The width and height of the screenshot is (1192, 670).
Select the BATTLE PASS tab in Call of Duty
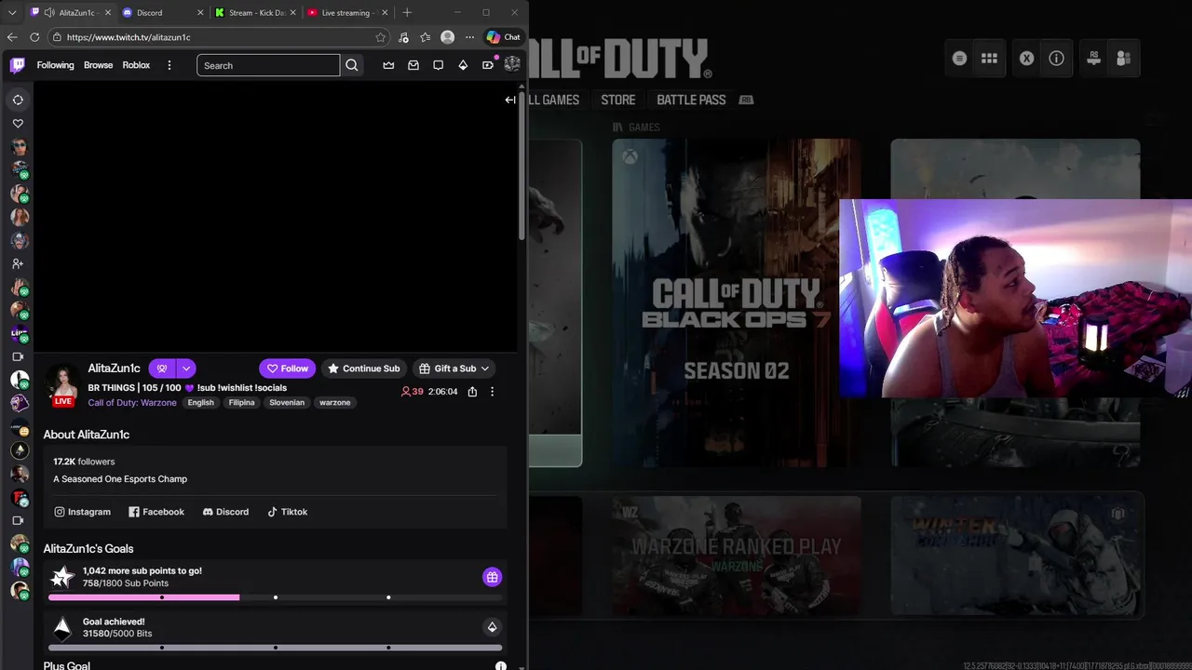tap(691, 100)
